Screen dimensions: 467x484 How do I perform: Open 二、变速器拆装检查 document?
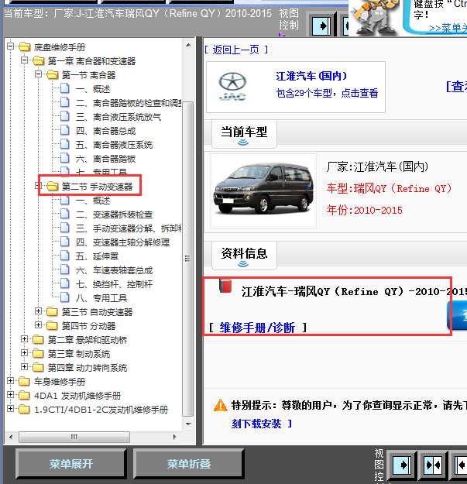coord(114,215)
